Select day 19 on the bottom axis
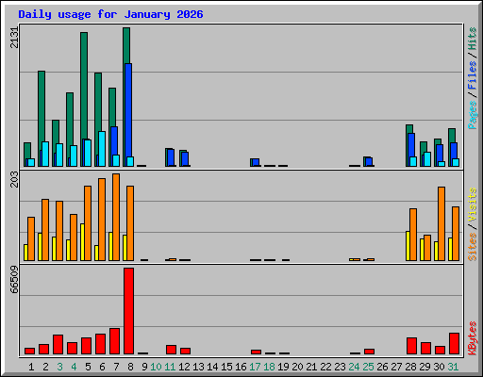The width and height of the screenshot is (483, 377). [283, 367]
